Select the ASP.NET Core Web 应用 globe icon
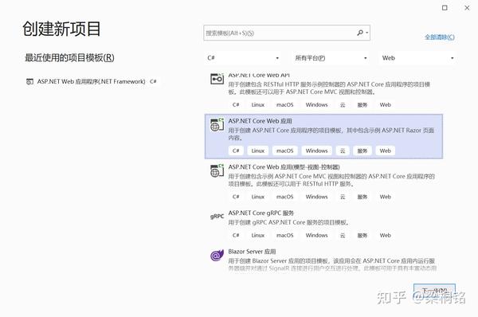Screen dimensions: 478x317 pos(217,125)
